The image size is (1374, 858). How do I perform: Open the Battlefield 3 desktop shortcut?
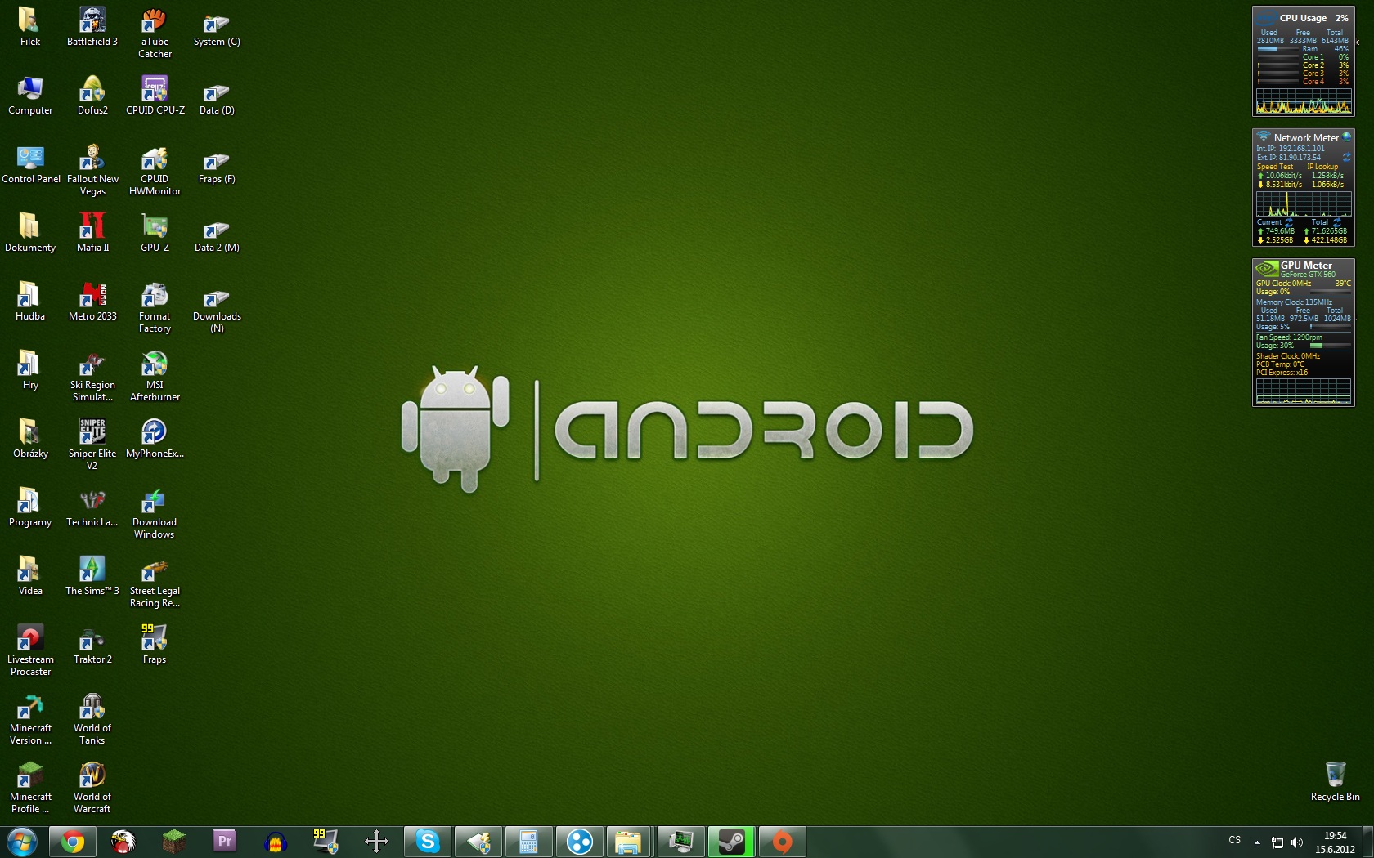coord(92,27)
